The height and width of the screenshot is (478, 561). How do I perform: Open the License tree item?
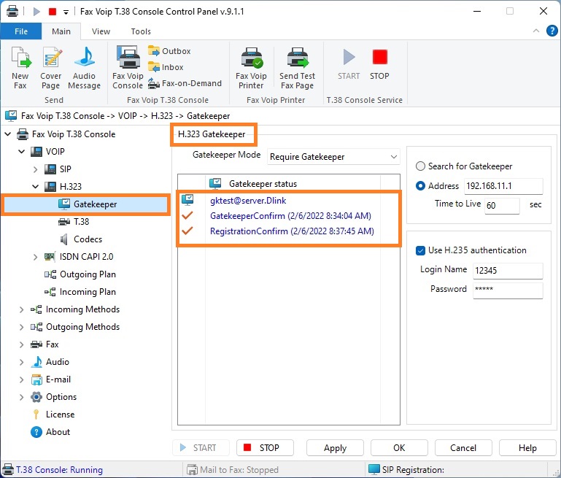pyautogui.click(x=60, y=415)
